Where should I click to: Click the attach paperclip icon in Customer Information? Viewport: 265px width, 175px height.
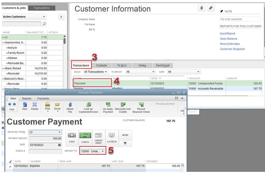tap(202, 8)
